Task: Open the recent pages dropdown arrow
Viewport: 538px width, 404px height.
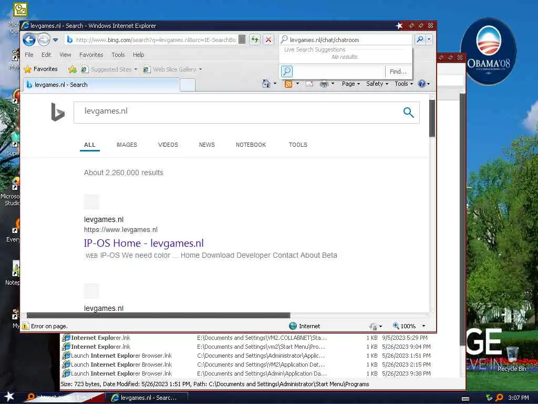Action: (x=55, y=40)
